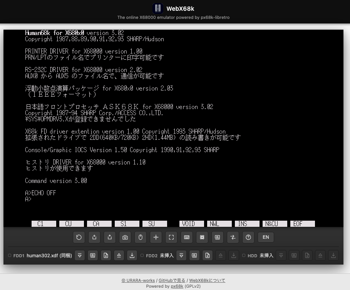Click the VOID function key label
Viewport: 350px width, 290px height.
click(x=191, y=224)
